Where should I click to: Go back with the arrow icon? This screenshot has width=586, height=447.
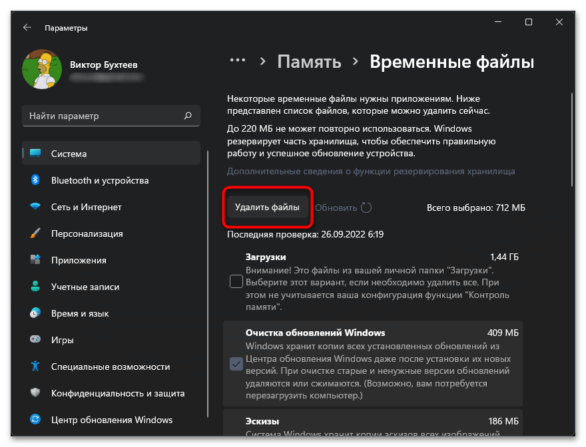[27, 27]
